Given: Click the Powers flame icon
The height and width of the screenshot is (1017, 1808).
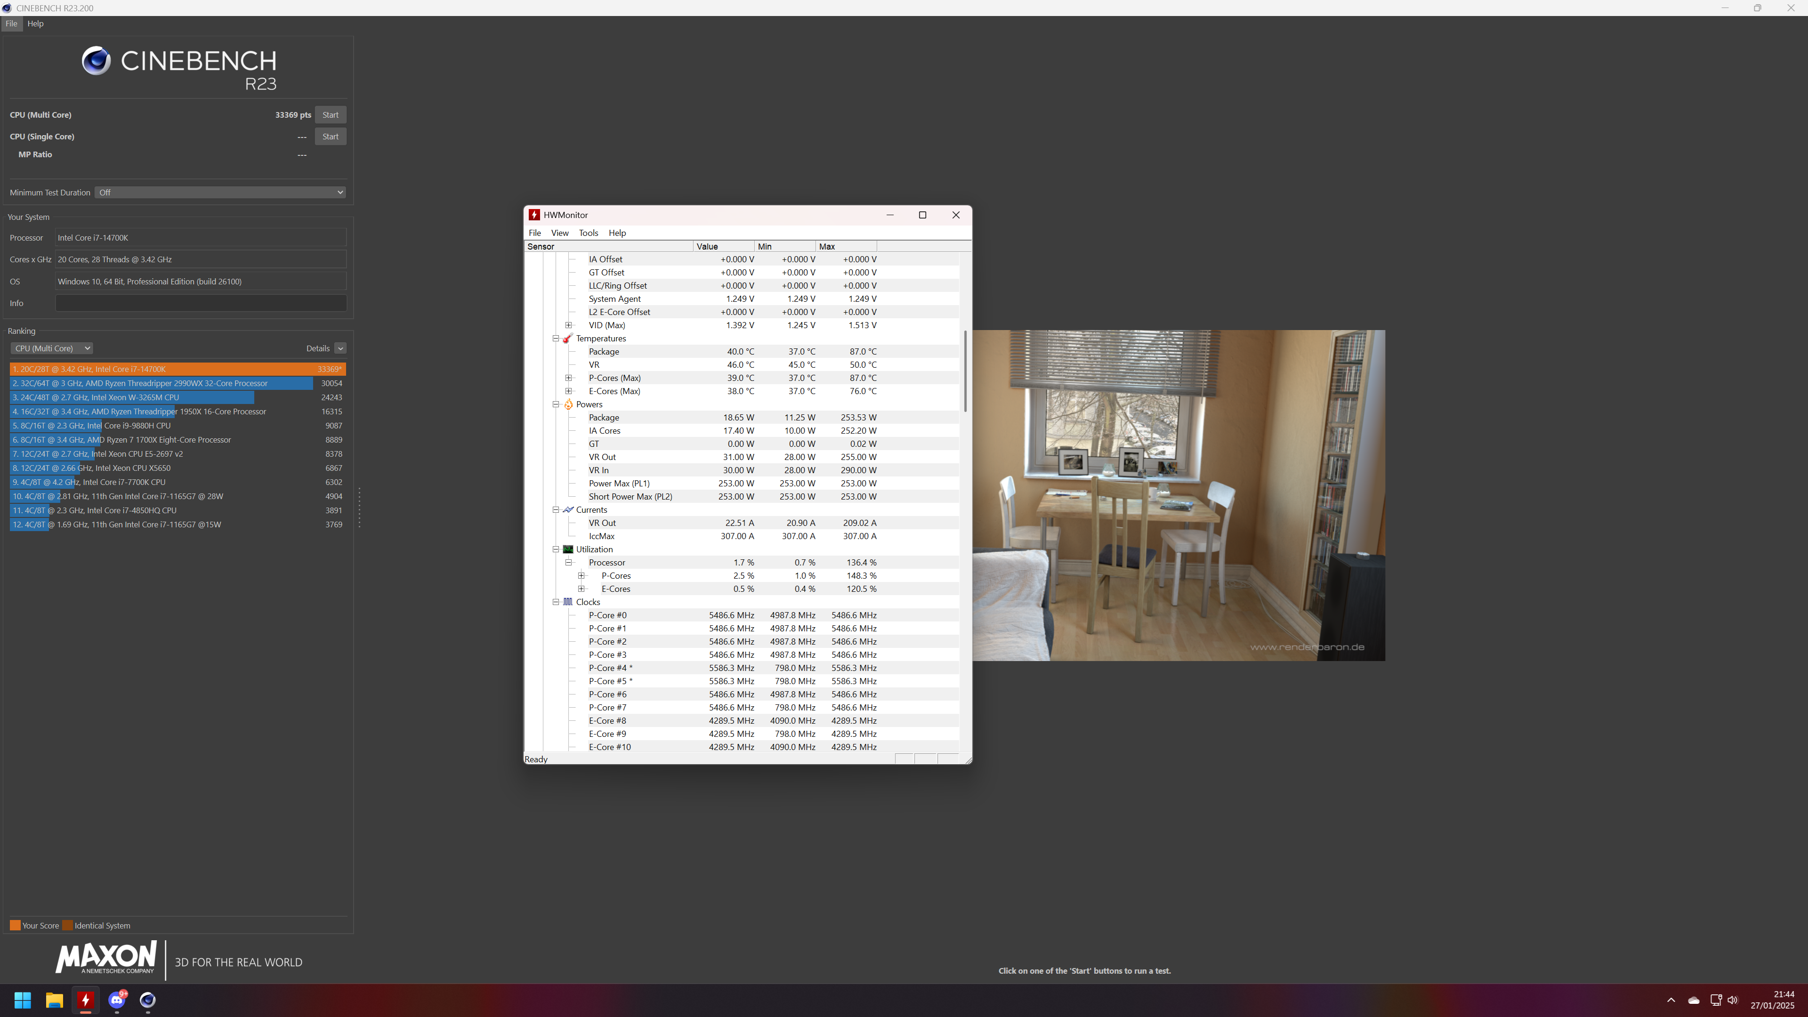Looking at the screenshot, I should [568, 404].
